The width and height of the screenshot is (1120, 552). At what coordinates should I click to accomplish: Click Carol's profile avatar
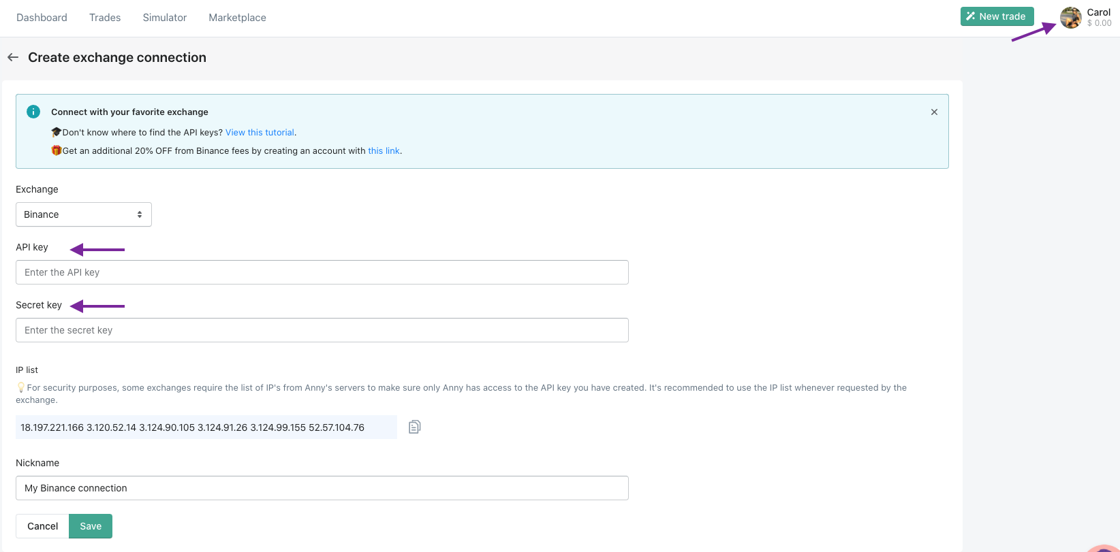1070,18
